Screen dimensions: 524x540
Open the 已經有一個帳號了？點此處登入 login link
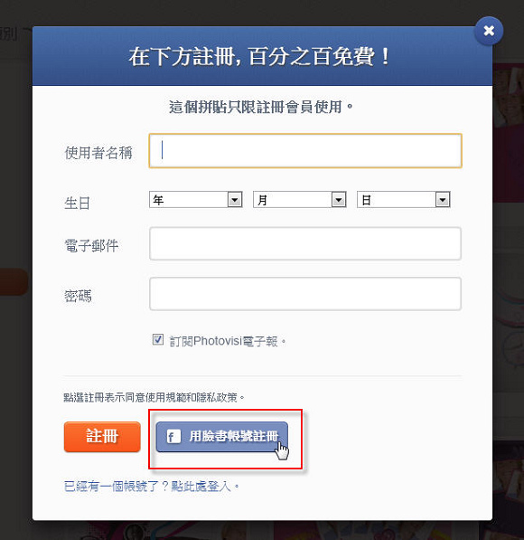point(151,487)
